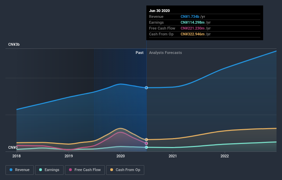
Task: Select the 2021 x-axis label
Action: pos(173,156)
